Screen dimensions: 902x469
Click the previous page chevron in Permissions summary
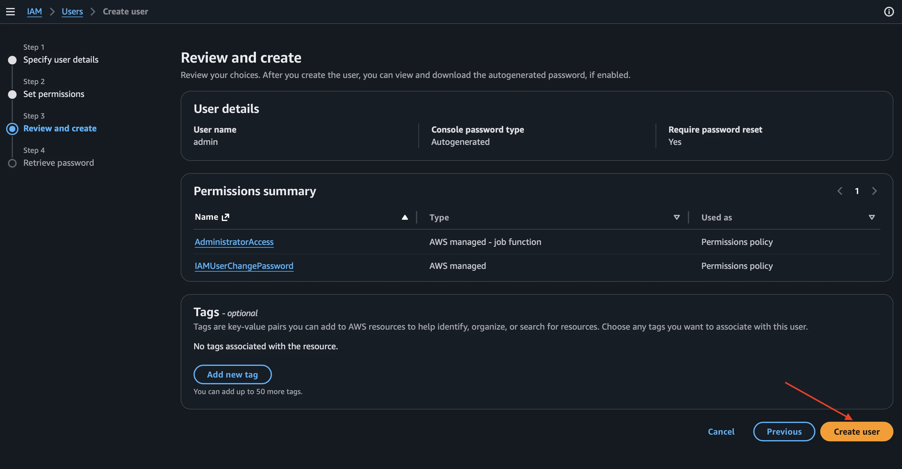[x=840, y=191]
